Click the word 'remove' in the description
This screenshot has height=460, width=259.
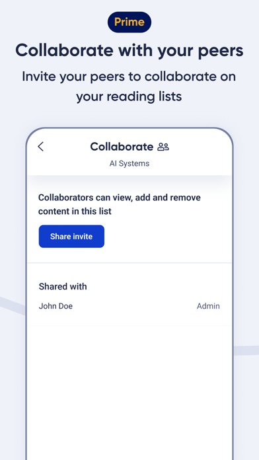click(x=186, y=198)
